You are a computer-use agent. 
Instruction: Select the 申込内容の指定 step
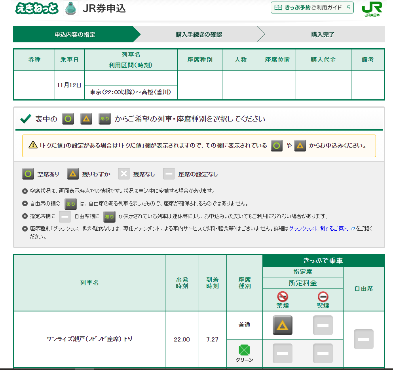tap(74, 34)
